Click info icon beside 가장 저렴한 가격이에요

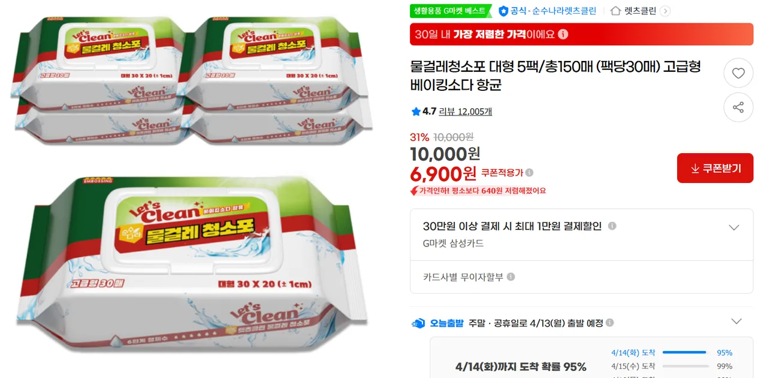click(563, 34)
